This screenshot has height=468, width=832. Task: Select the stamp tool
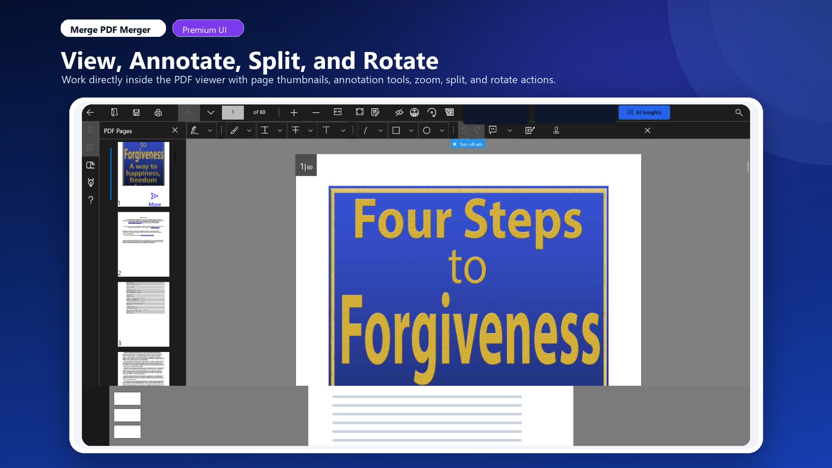coord(556,130)
